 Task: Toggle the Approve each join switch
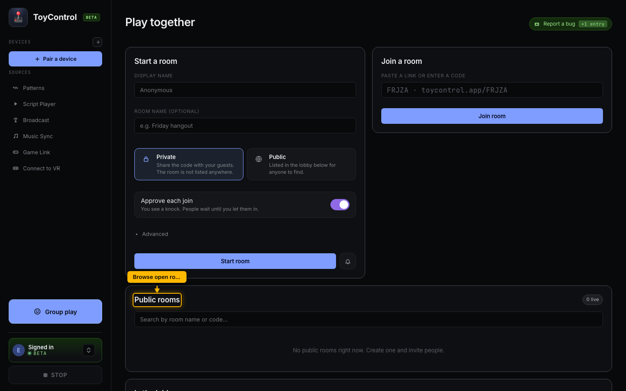[x=340, y=205]
